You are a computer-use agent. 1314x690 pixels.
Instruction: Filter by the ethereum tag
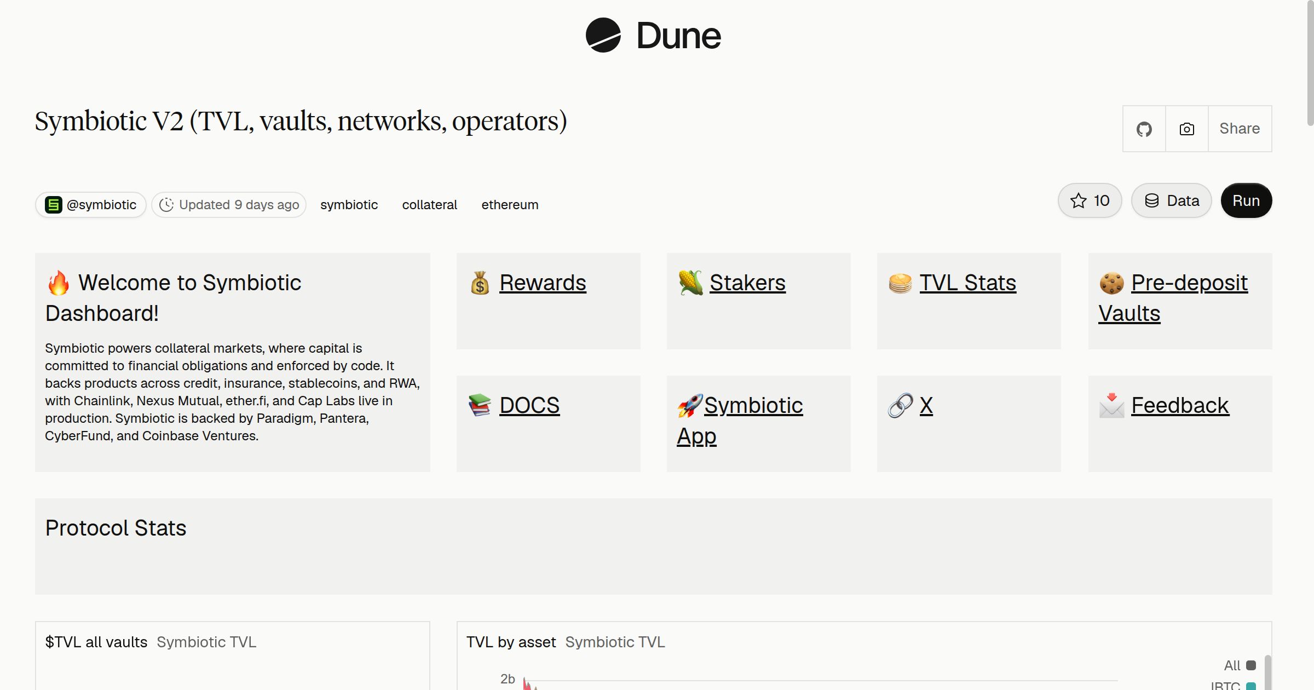[x=510, y=205]
